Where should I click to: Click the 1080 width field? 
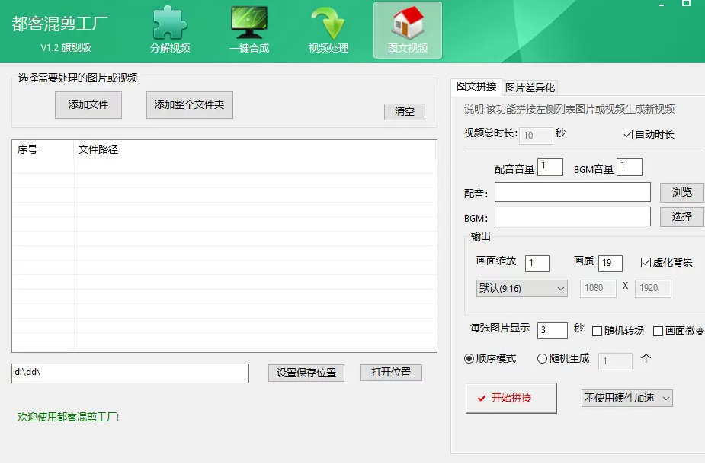coord(598,288)
